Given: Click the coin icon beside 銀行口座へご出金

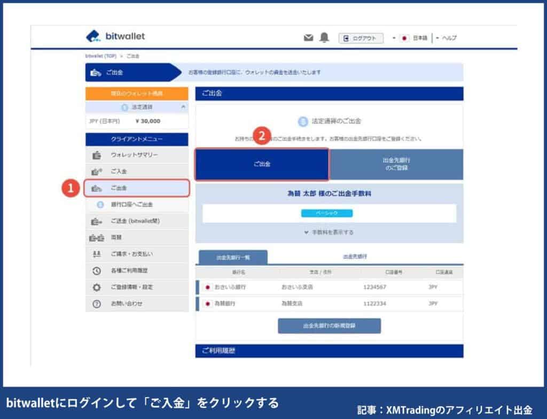Looking at the screenshot, I should point(100,205).
